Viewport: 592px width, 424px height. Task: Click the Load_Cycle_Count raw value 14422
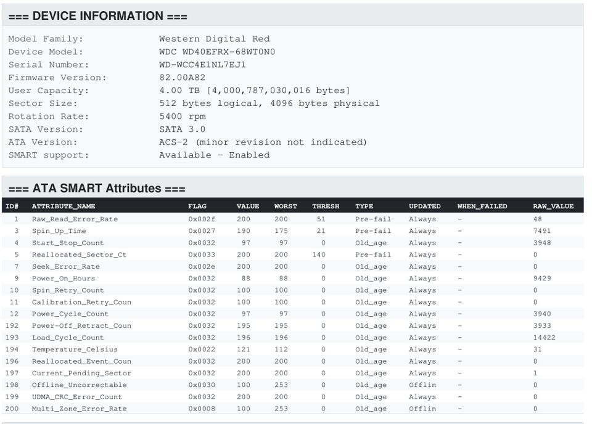click(545, 338)
